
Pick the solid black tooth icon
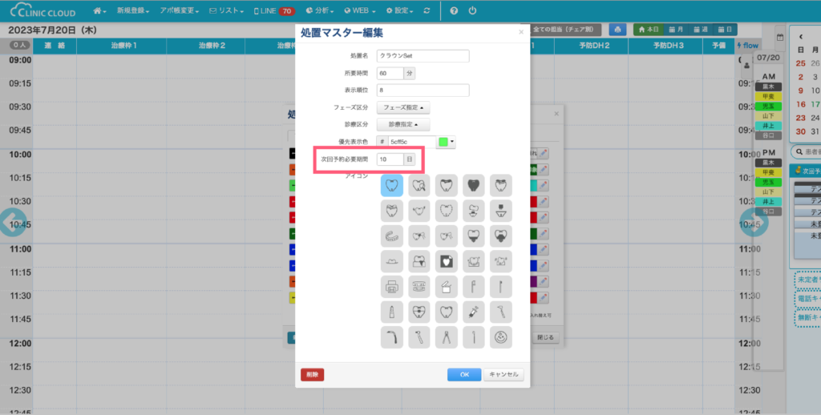[x=474, y=186]
